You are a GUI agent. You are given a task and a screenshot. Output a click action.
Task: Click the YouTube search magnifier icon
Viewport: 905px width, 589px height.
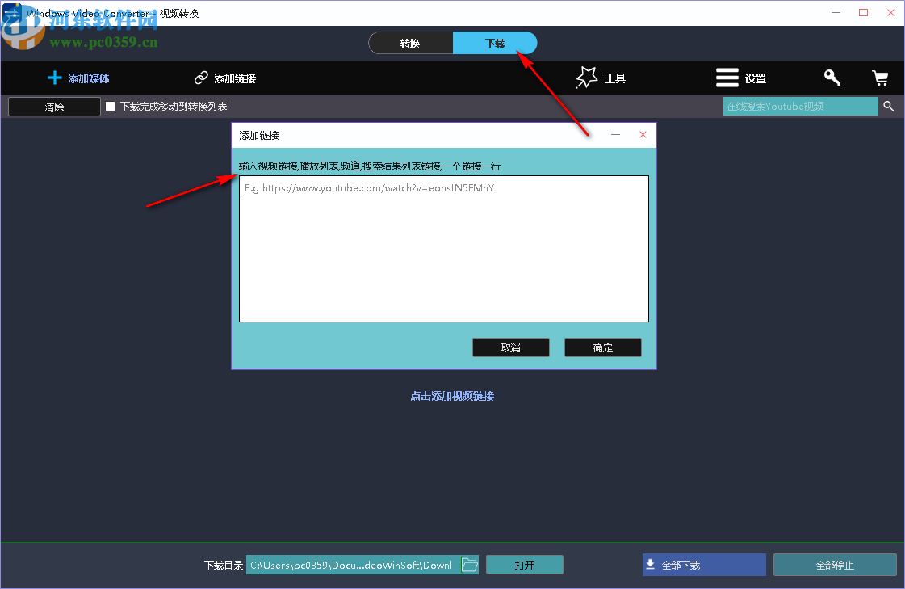[888, 106]
